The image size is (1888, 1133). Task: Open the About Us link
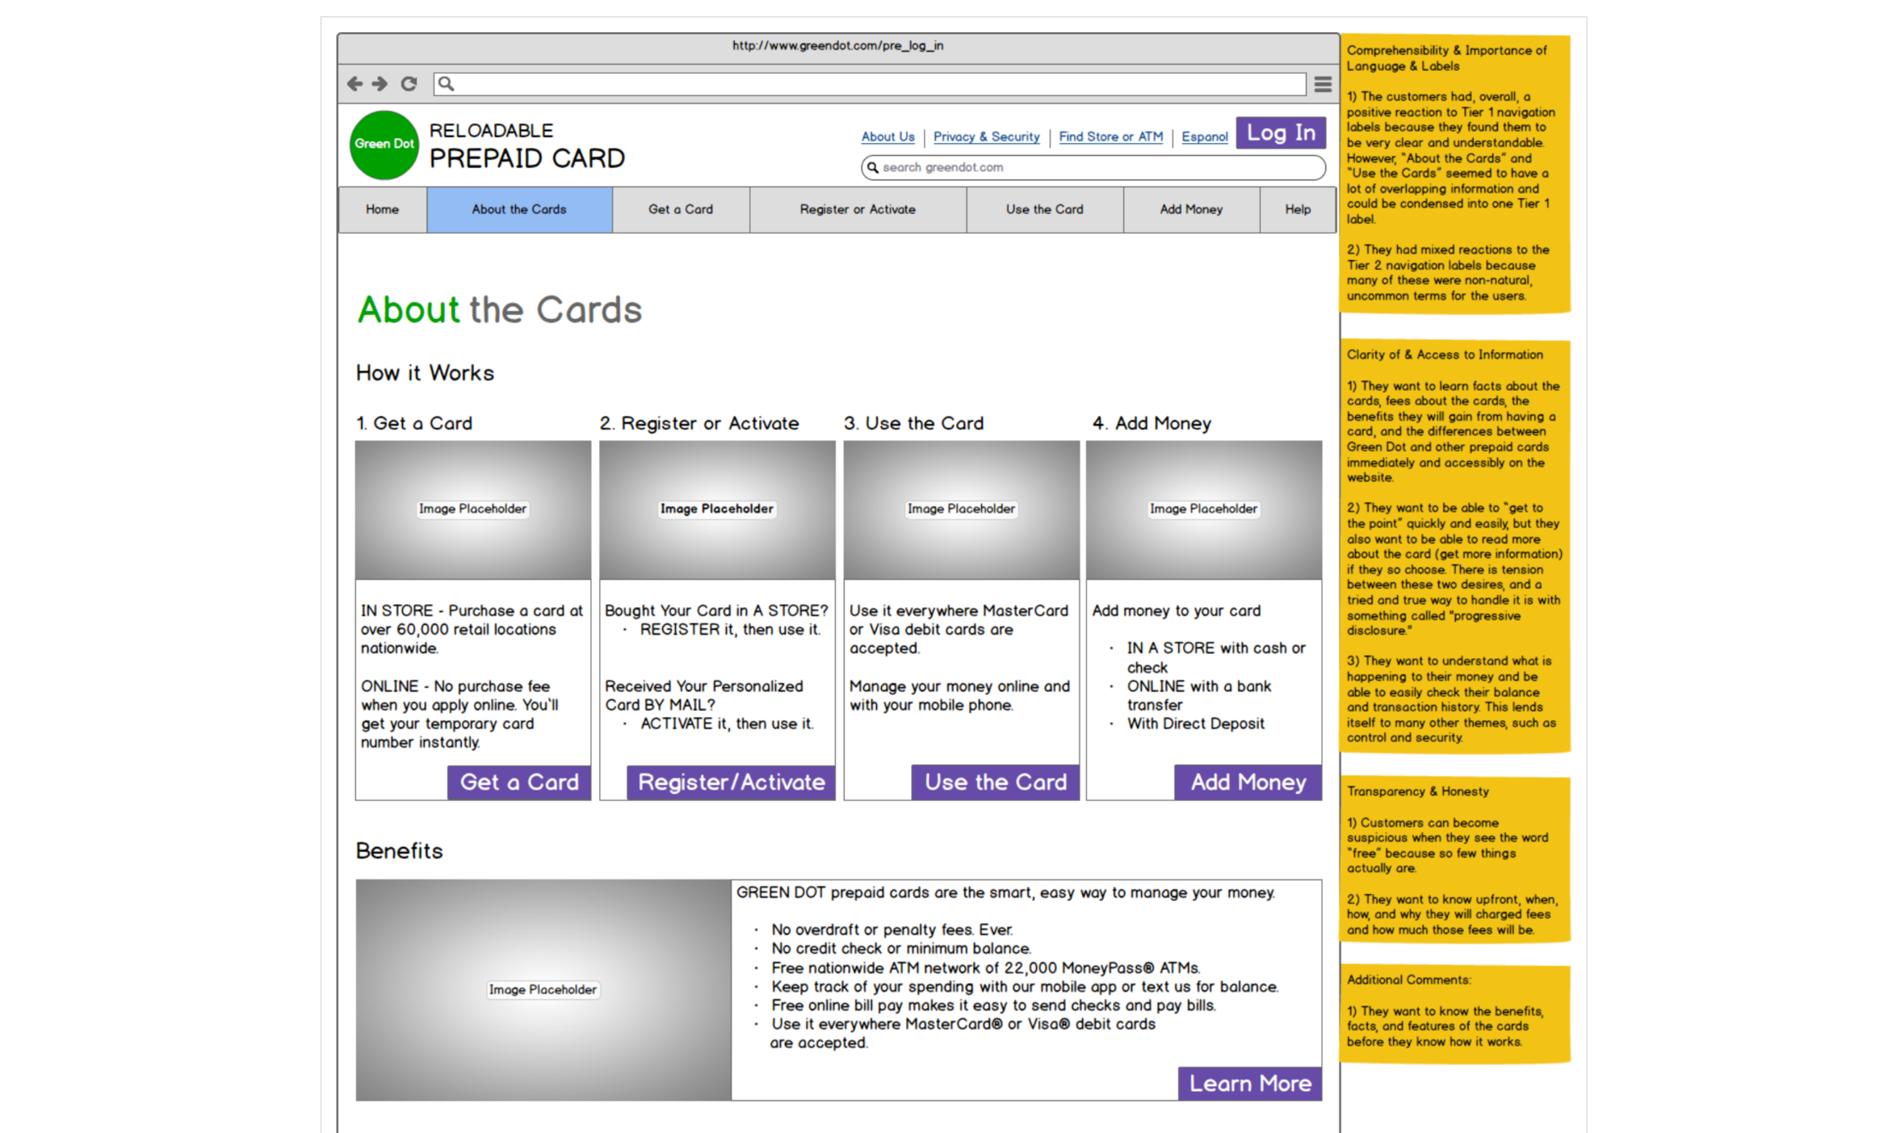887,136
